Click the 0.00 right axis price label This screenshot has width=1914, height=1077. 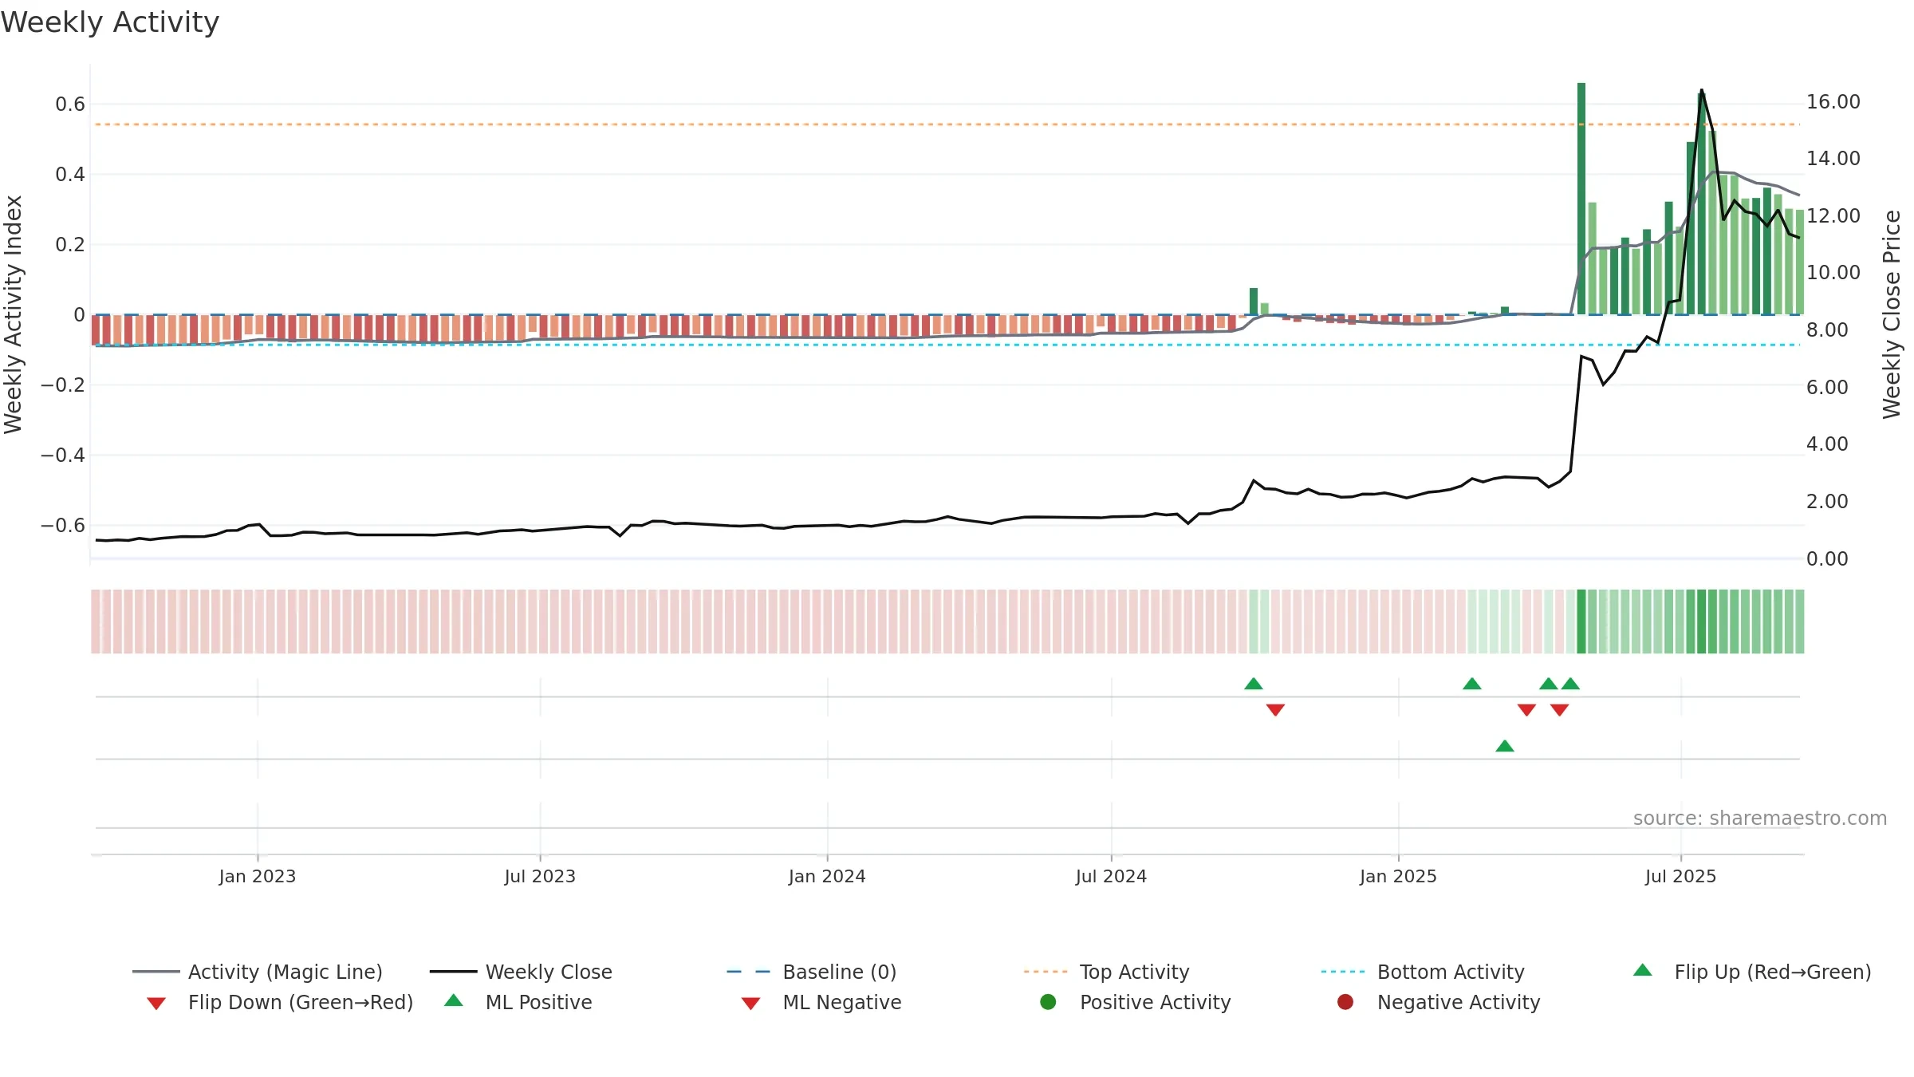click(x=1827, y=559)
